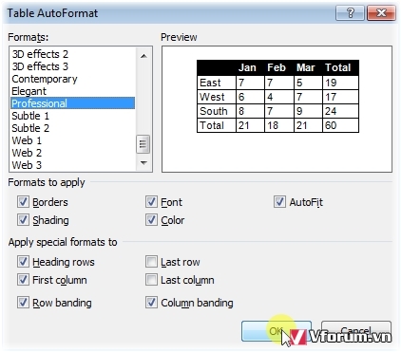Toggle the Shading checkbox
The height and width of the screenshot is (352, 401).
[x=23, y=220]
